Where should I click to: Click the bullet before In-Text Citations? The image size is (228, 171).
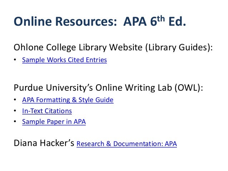coord(15,111)
